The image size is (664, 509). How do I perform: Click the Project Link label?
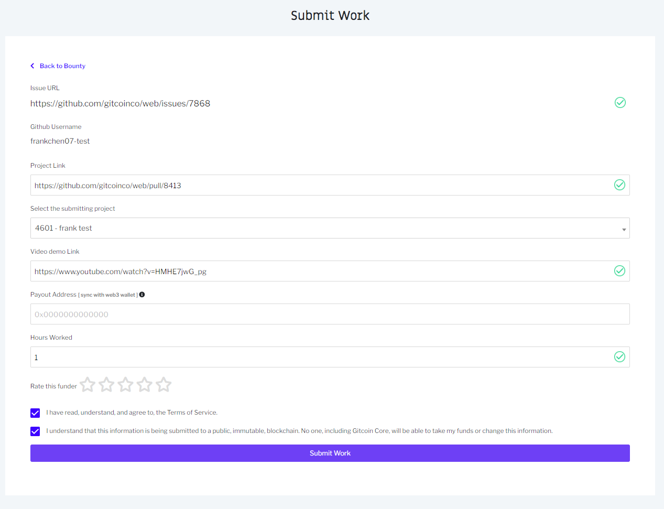48,166
